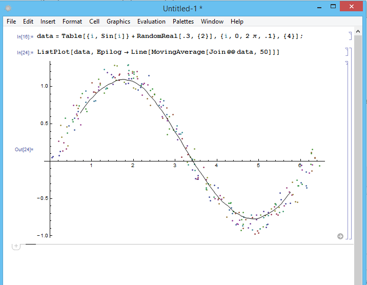Open the Format menu
The height and width of the screenshot is (285, 367).
pos(72,22)
